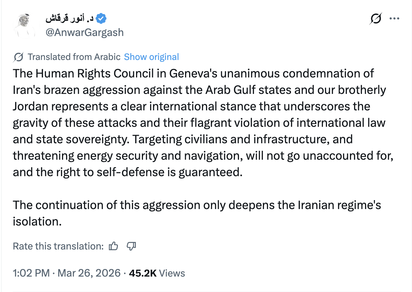Screen dimensions: 412x292
Task: View the 45.2K Views count
Action: click(143, 273)
